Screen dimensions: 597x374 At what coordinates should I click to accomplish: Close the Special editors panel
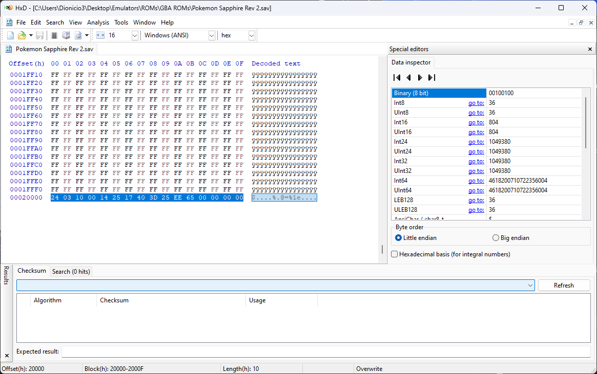click(590, 49)
